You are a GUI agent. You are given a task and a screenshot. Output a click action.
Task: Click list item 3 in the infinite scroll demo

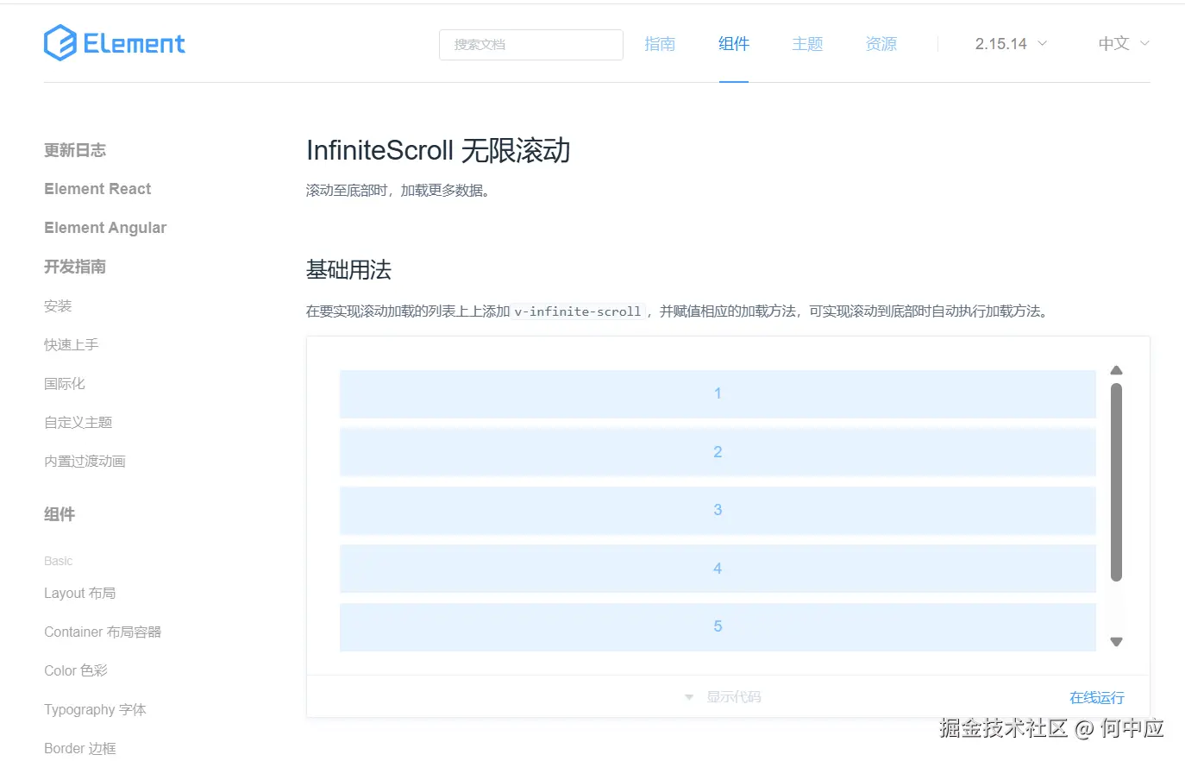click(717, 510)
